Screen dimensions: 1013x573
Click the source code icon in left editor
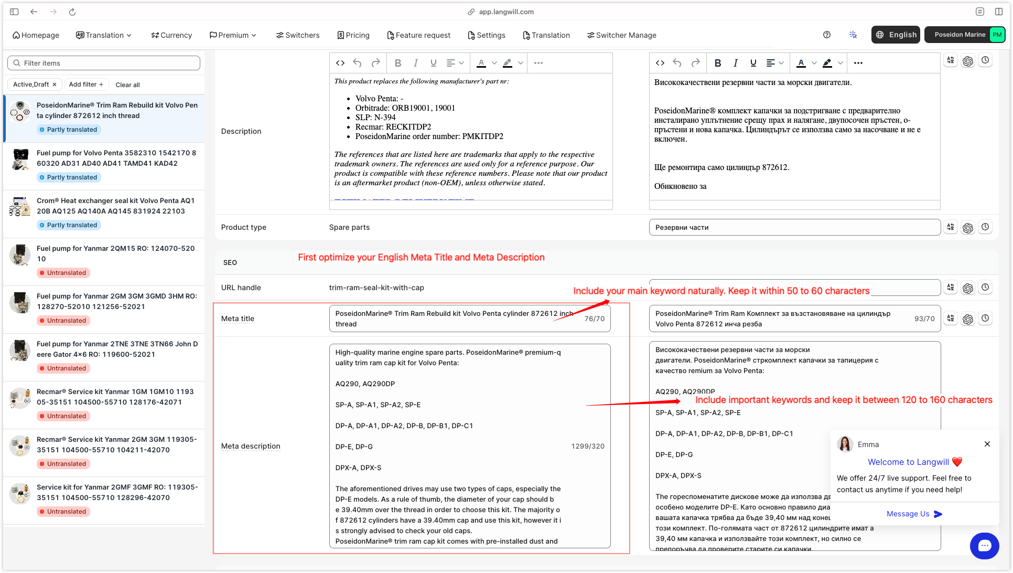click(340, 63)
